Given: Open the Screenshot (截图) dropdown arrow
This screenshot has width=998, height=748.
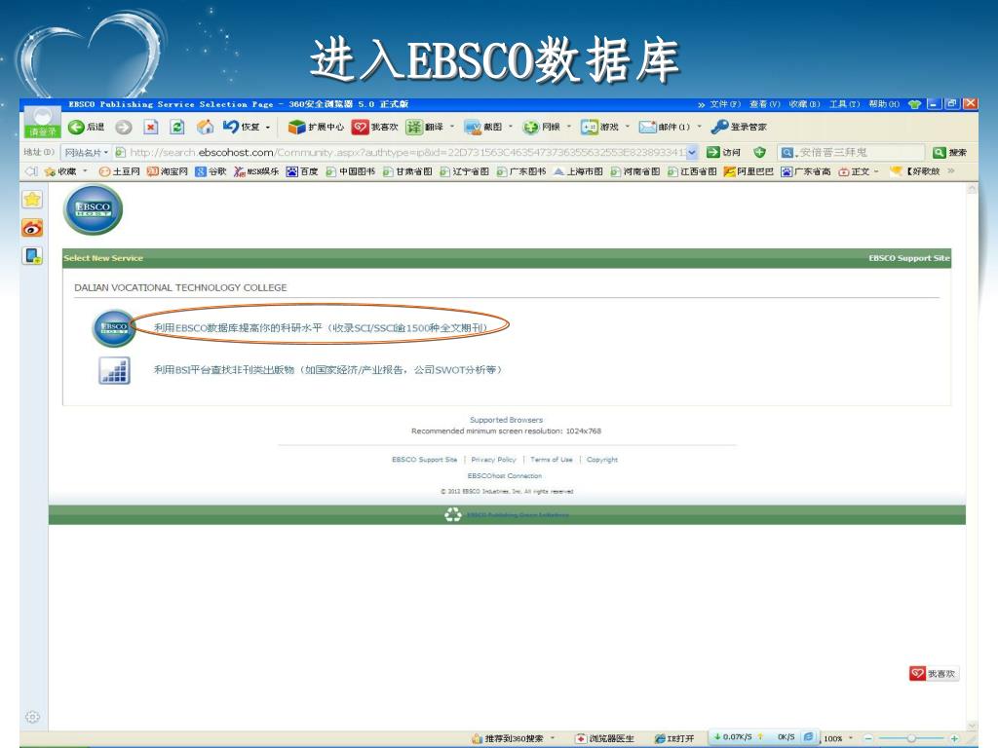Looking at the screenshot, I should (x=511, y=127).
